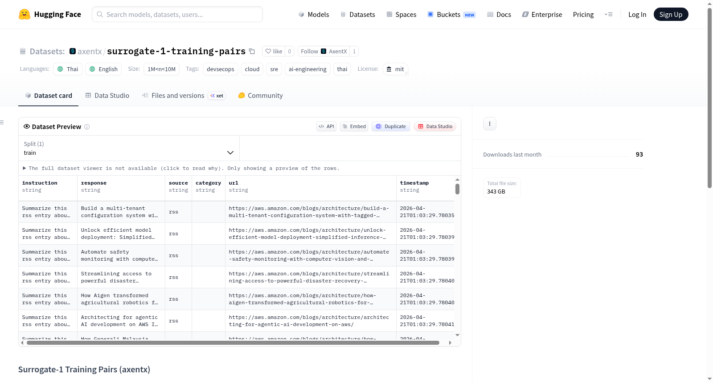Open the three-dot options menu in sidebar

click(x=490, y=124)
